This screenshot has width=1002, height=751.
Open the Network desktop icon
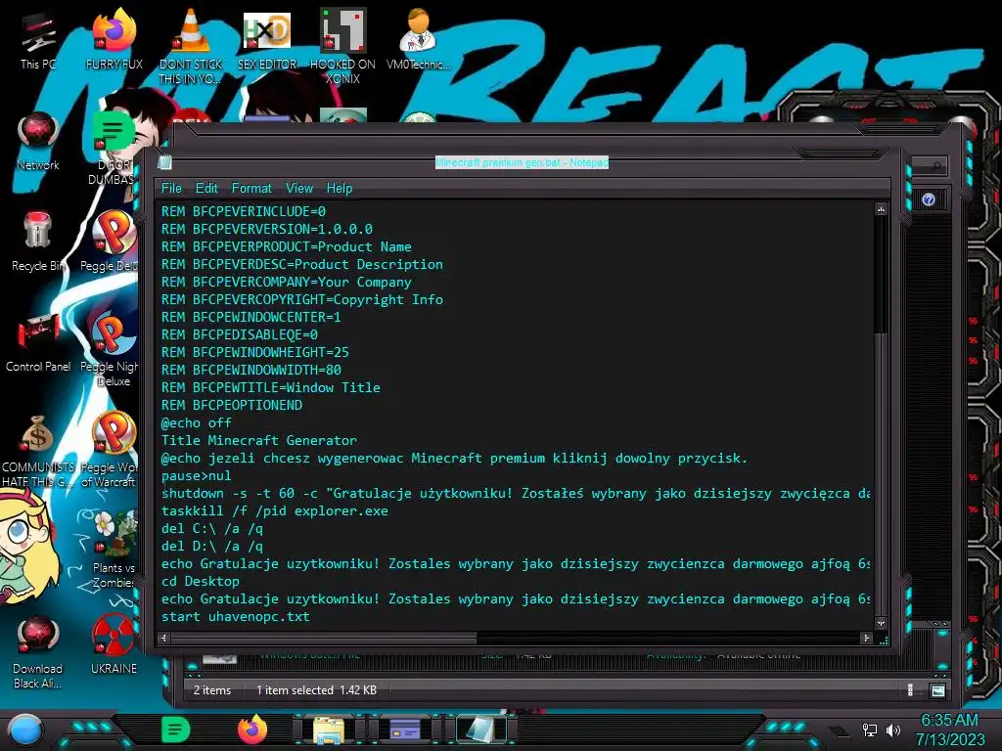38,142
